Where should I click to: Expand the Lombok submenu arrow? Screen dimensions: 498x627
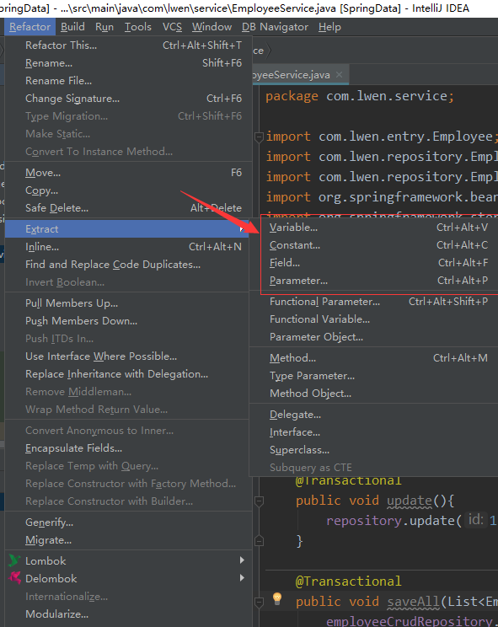(x=242, y=560)
